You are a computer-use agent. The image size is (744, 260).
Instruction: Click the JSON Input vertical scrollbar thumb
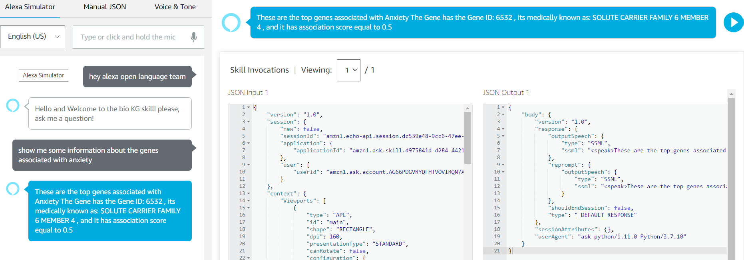point(467,138)
